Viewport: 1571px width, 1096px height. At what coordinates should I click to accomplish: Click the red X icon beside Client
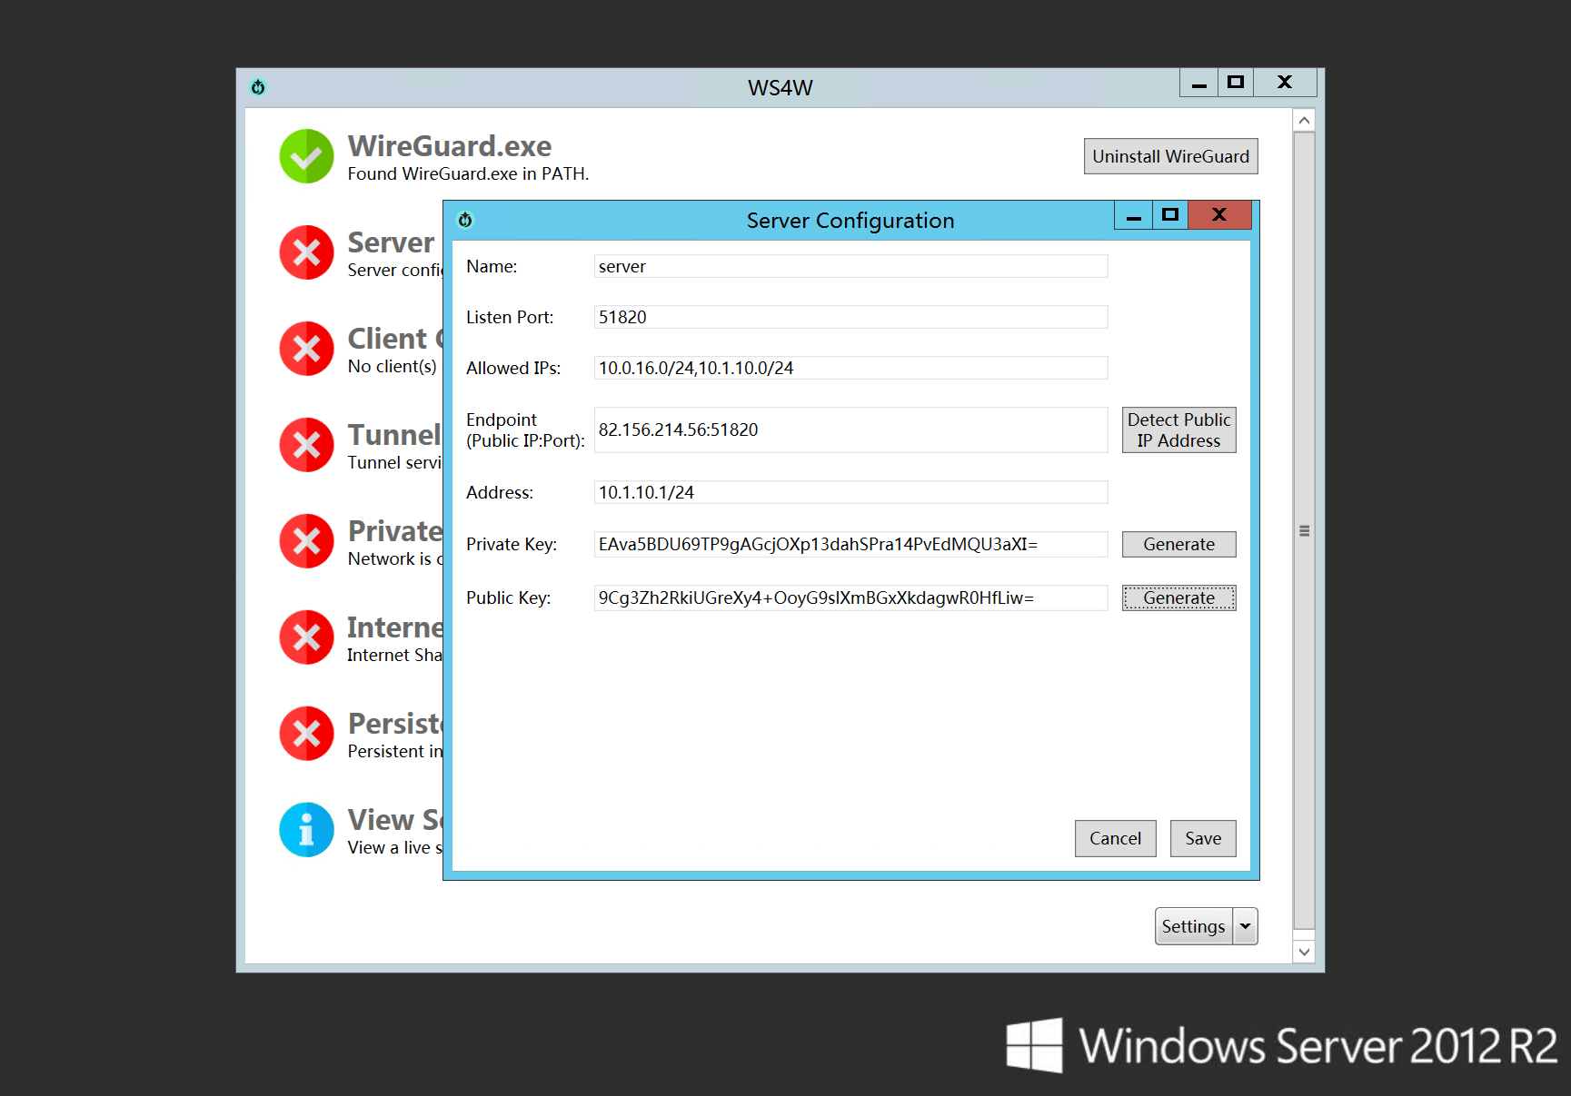[306, 349]
